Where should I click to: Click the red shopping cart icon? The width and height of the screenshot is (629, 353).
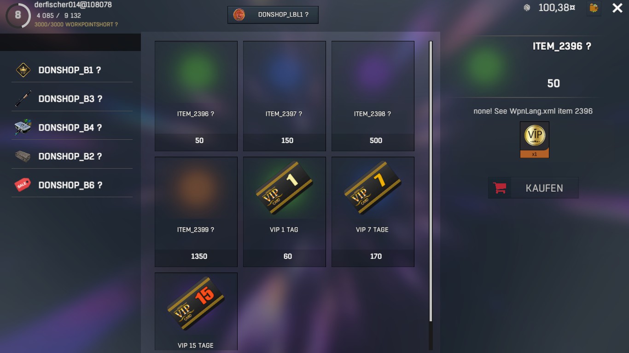pos(500,188)
